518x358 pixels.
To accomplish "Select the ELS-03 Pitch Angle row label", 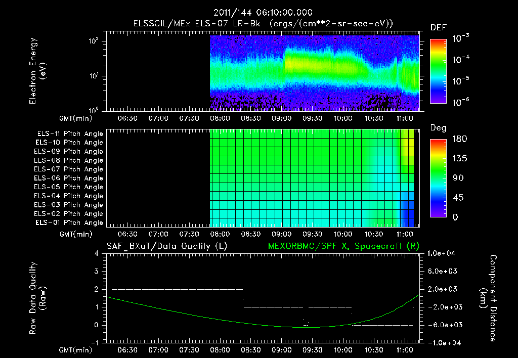I will (x=68, y=205).
